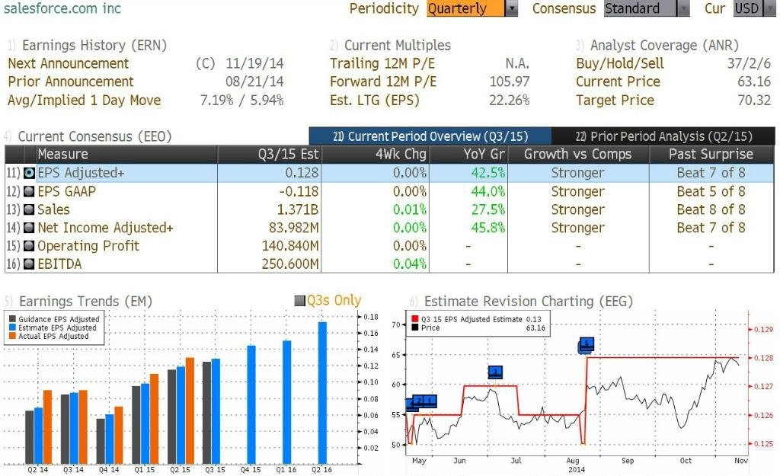This screenshot has height=476, width=780.
Task: Click the Buy/Hold/Sell value 37/2/6
Action: point(749,64)
